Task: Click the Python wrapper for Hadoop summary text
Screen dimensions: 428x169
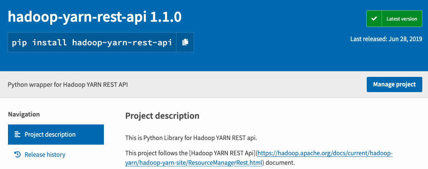Action: point(68,84)
